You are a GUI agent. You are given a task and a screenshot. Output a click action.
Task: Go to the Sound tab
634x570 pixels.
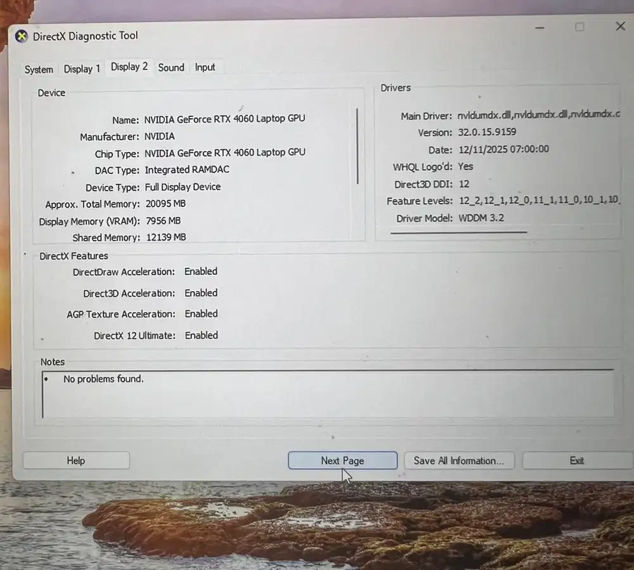[x=171, y=67]
